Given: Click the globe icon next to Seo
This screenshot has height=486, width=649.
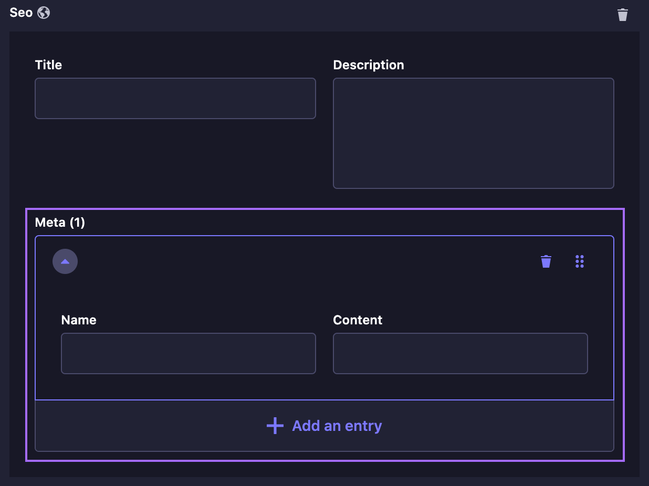Looking at the screenshot, I should click(44, 13).
